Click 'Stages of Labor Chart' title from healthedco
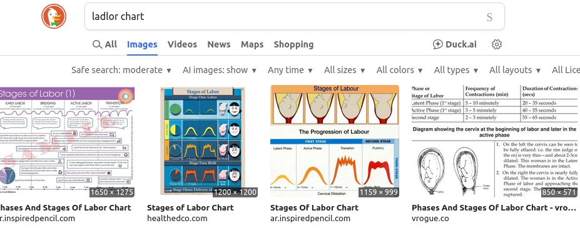This screenshot has height=233, width=580. pos(190,207)
